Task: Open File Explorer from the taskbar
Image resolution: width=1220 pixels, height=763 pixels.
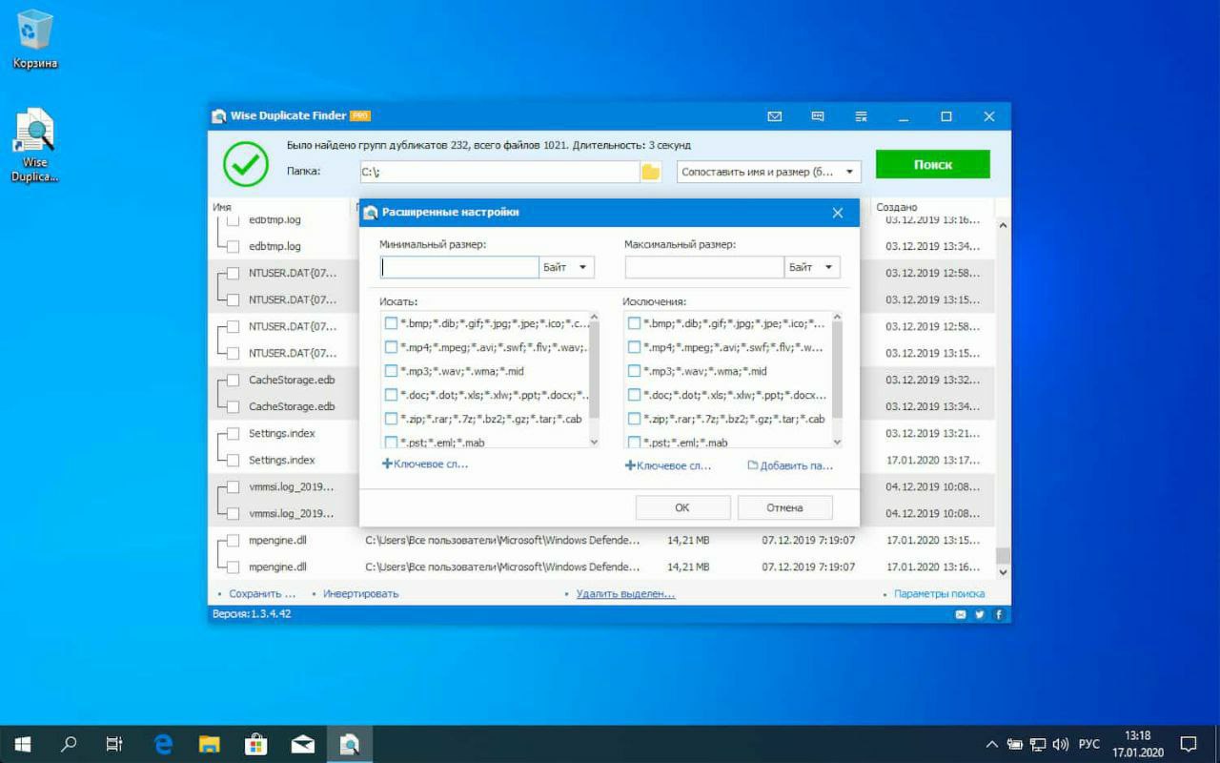Action: 210,744
